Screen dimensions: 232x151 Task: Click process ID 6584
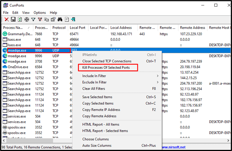[38, 67]
